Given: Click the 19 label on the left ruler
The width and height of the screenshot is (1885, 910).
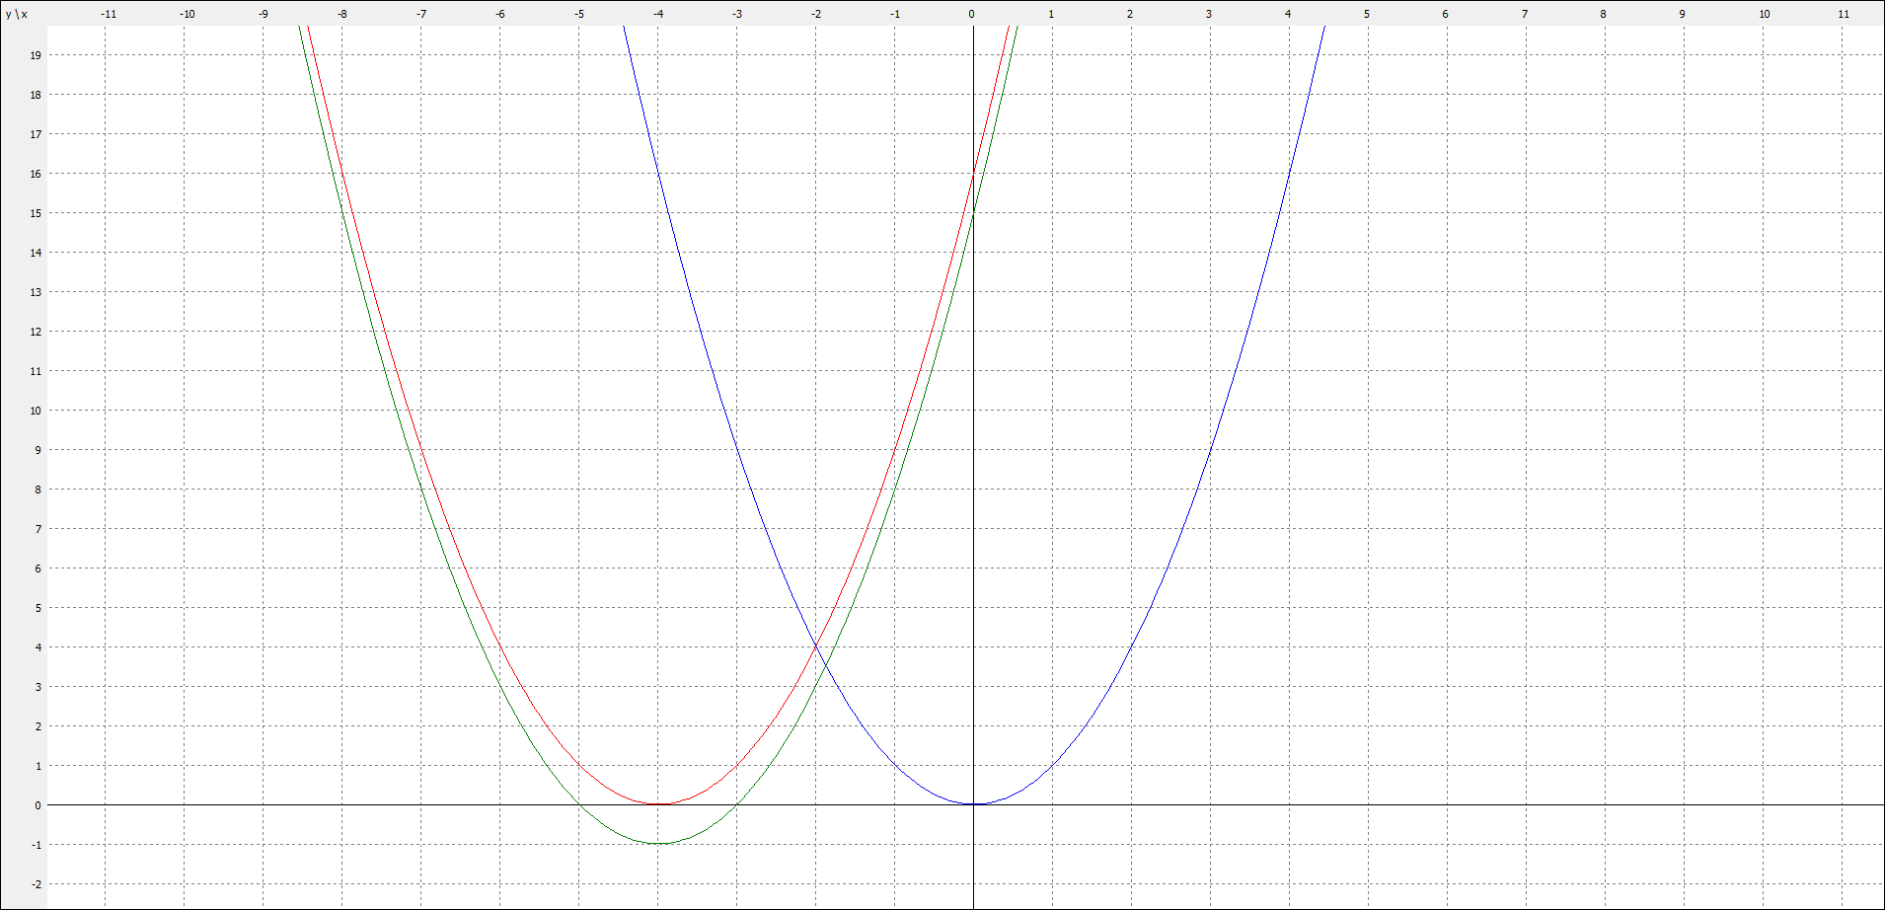Looking at the screenshot, I should point(36,55).
